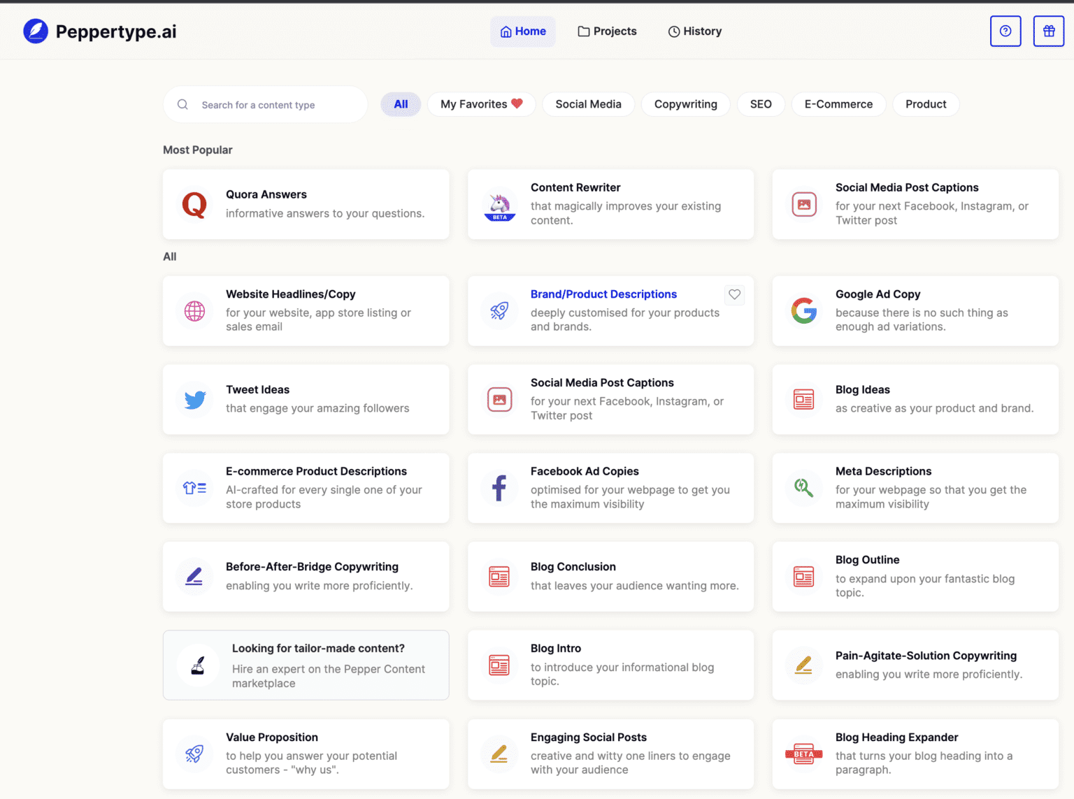Click the Meta Descriptions magnifier icon

pos(804,488)
